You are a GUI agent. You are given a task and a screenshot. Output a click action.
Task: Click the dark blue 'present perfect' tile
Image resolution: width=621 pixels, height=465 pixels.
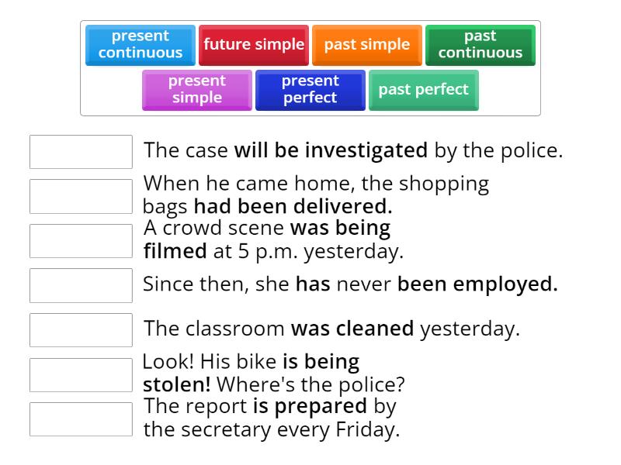pos(310,89)
